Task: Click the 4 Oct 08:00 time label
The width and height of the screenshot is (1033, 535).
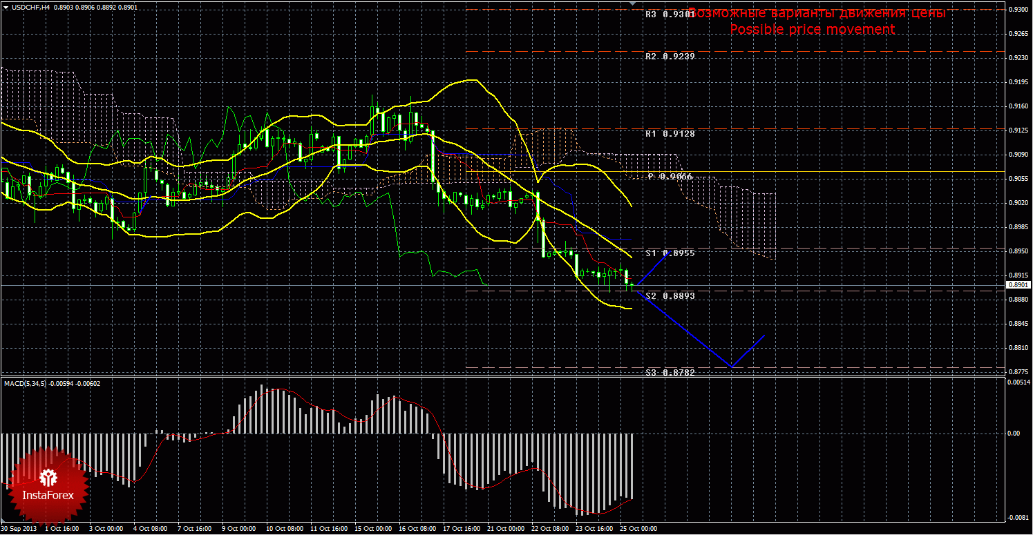Action: pos(149,529)
